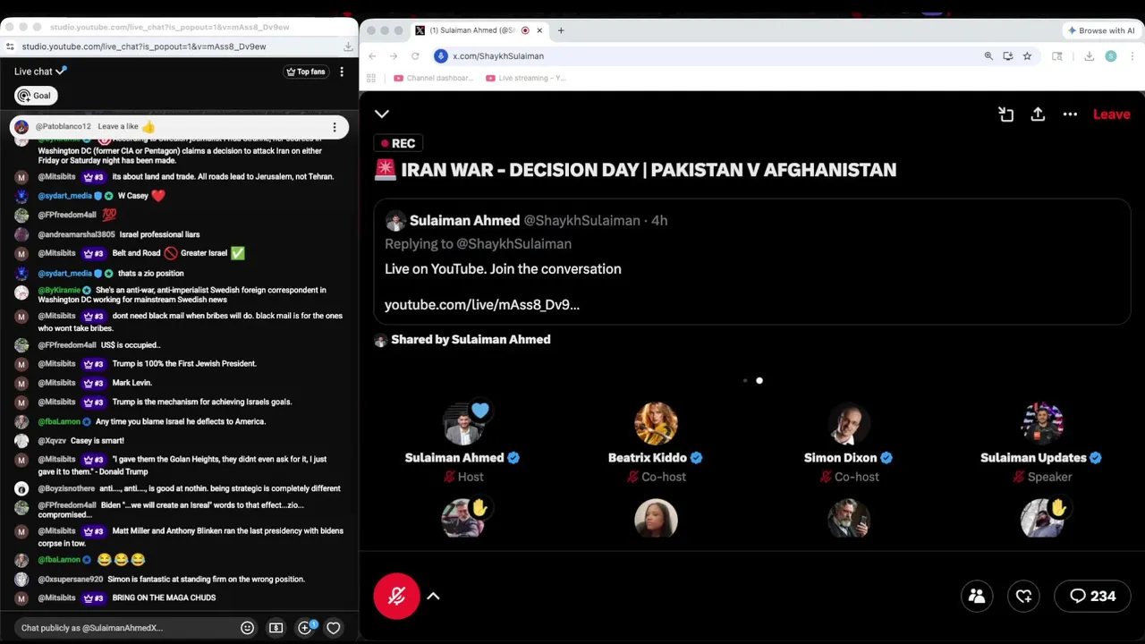The width and height of the screenshot is (1145, 644).
Task: Select co-host Beatrix Kiddo's avatar
Action: [x=656, y=423]
